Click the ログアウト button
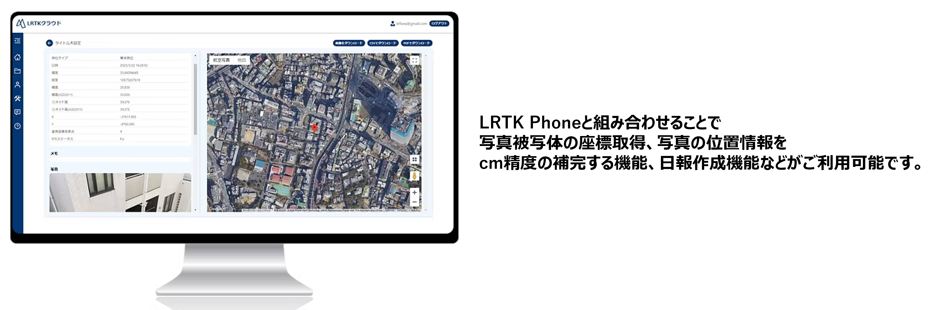The width and height of the screenshot is (938, 310). point(439,23)
